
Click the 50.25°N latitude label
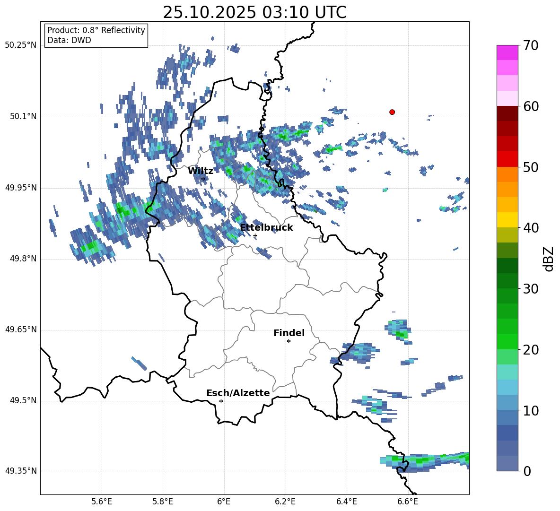click(x=21, y=45)
